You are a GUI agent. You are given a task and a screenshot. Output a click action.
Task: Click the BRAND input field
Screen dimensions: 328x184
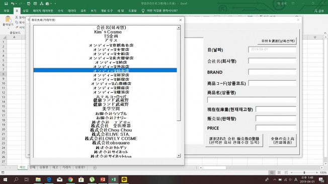272,72
